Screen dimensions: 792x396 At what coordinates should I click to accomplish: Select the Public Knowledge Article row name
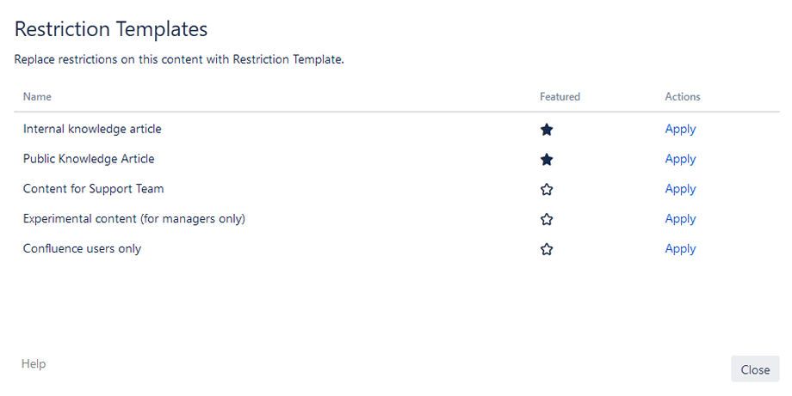tap(89, 159)
